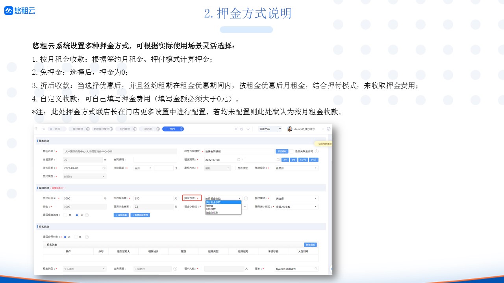Close the 租约管理 tab via X icon

[135, 129]
